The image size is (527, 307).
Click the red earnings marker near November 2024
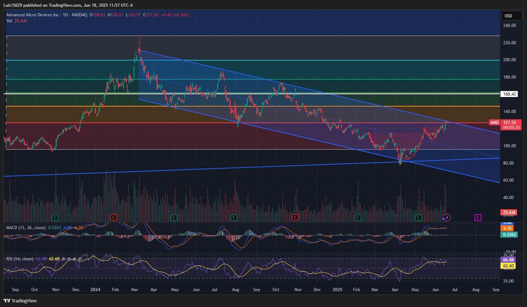[x=295, y=217]
